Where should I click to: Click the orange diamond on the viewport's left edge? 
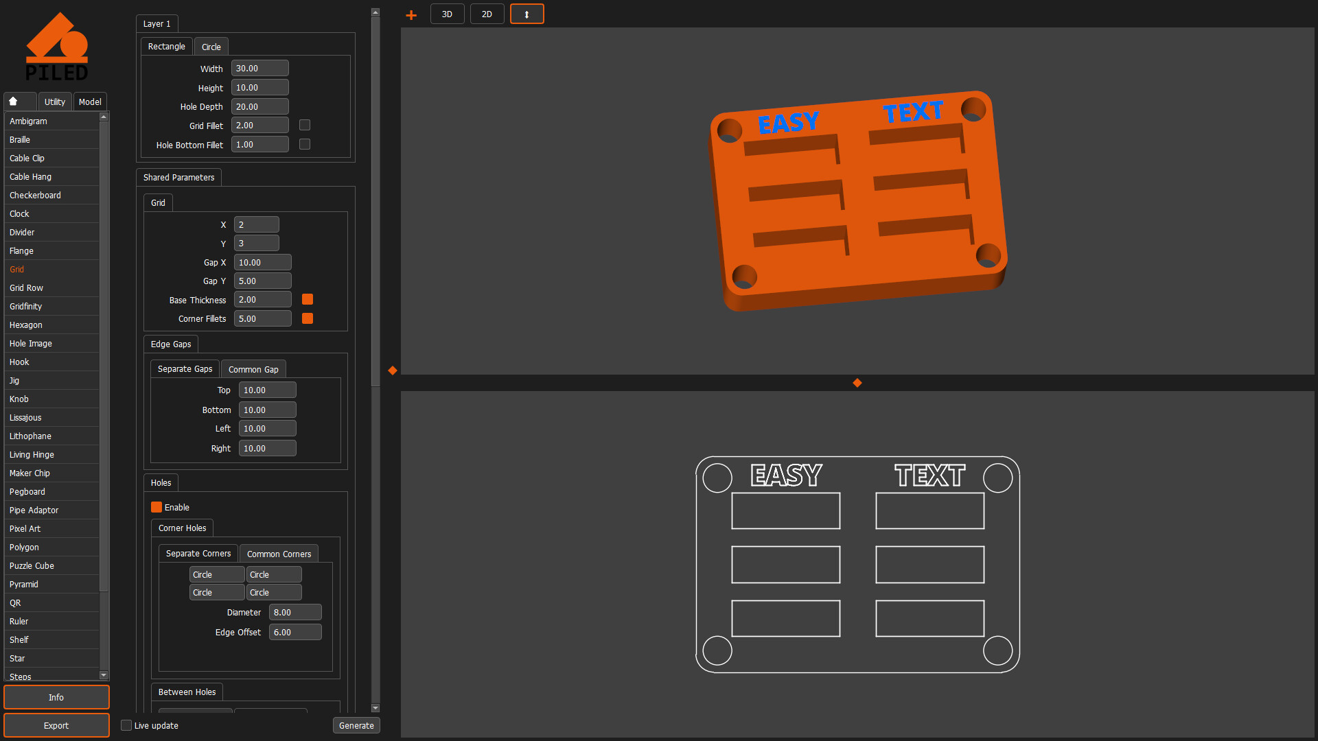point(392,370)
